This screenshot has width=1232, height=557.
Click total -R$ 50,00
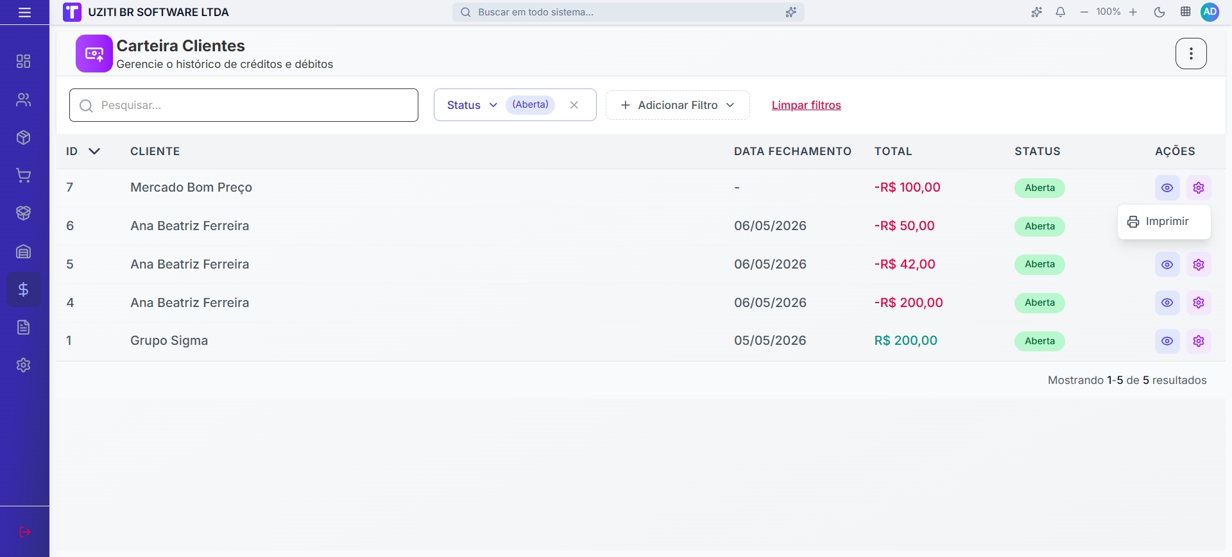click(x=904, y=226)
